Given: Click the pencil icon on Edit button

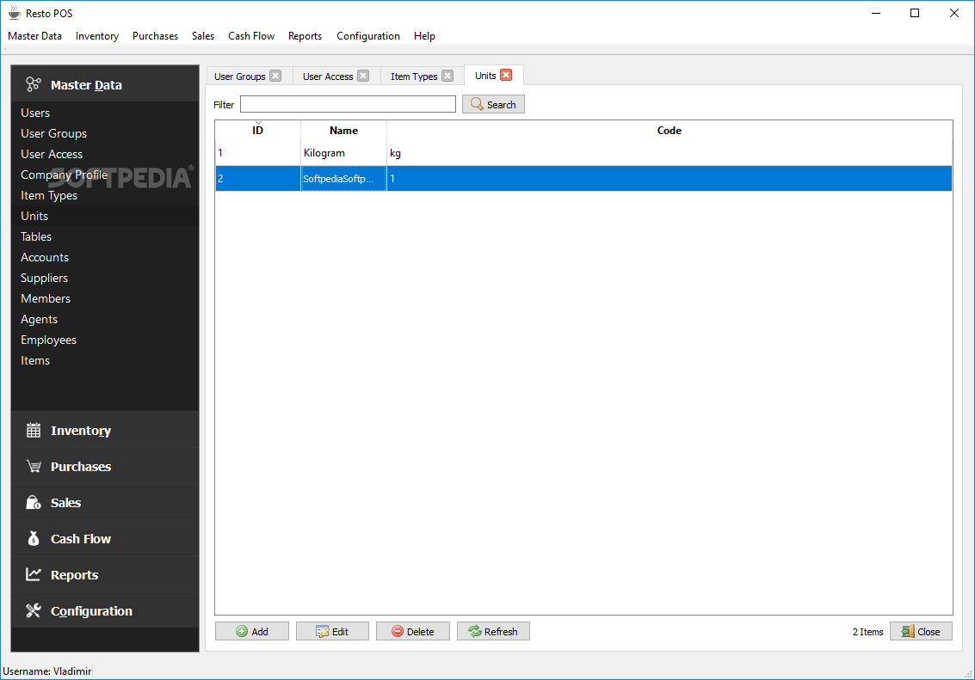Looking at the screenshot, I should [322, 632].
